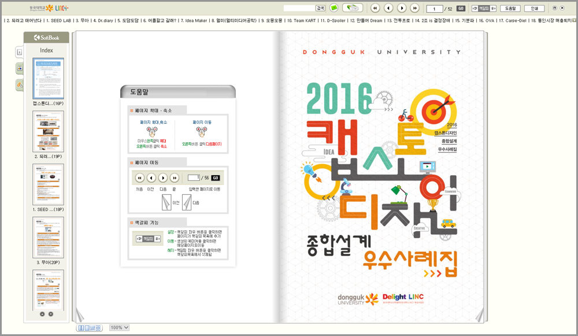
Task: Click the 2016 캡스톤디자인 cover page
Action: [x=382, y=177]
